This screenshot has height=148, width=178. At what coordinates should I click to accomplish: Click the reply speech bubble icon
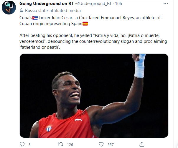tap(23, 144)
